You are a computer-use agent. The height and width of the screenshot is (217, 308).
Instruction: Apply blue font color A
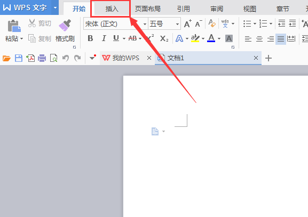(211, 38)
